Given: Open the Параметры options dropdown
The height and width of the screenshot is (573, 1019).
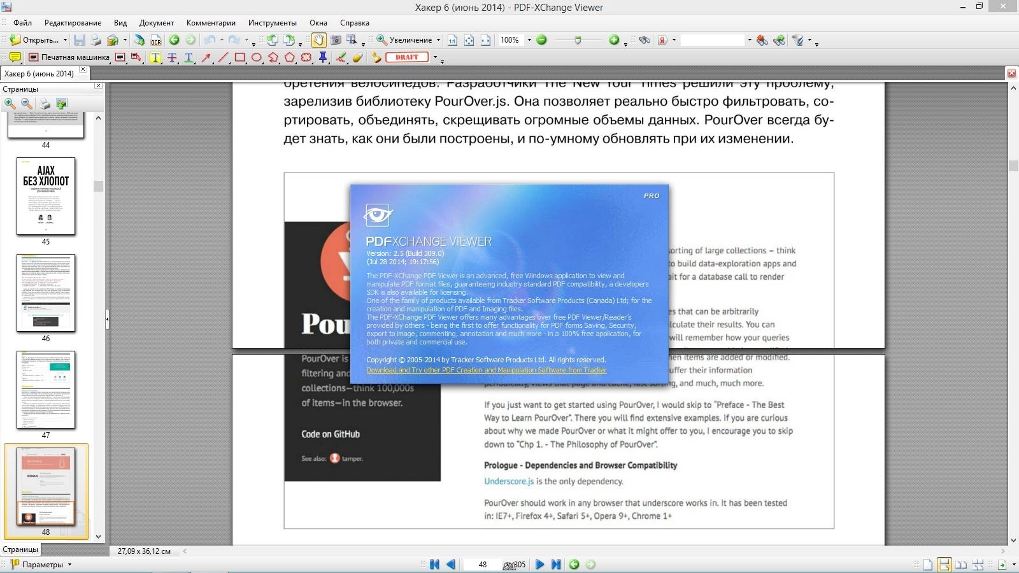Looking at the screenshot, I should pyautogui.click(x=69, y=565).
